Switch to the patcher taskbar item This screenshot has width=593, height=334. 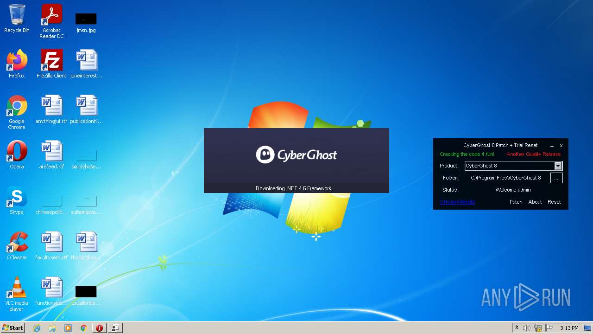[115, 328]
